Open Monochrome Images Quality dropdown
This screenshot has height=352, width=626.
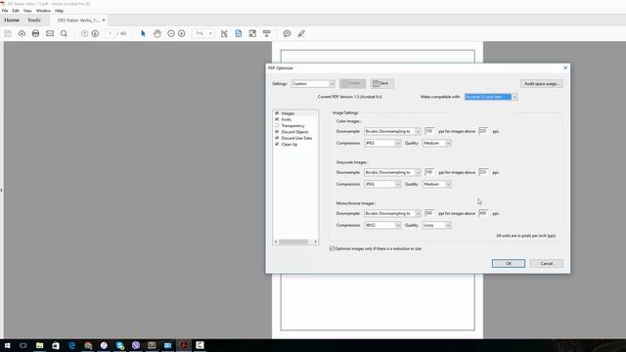(x=437, y=225)
